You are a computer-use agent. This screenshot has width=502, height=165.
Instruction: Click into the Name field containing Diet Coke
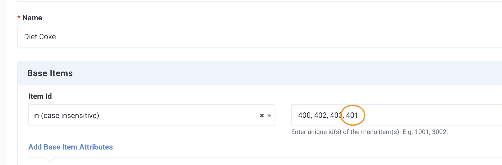260,37
